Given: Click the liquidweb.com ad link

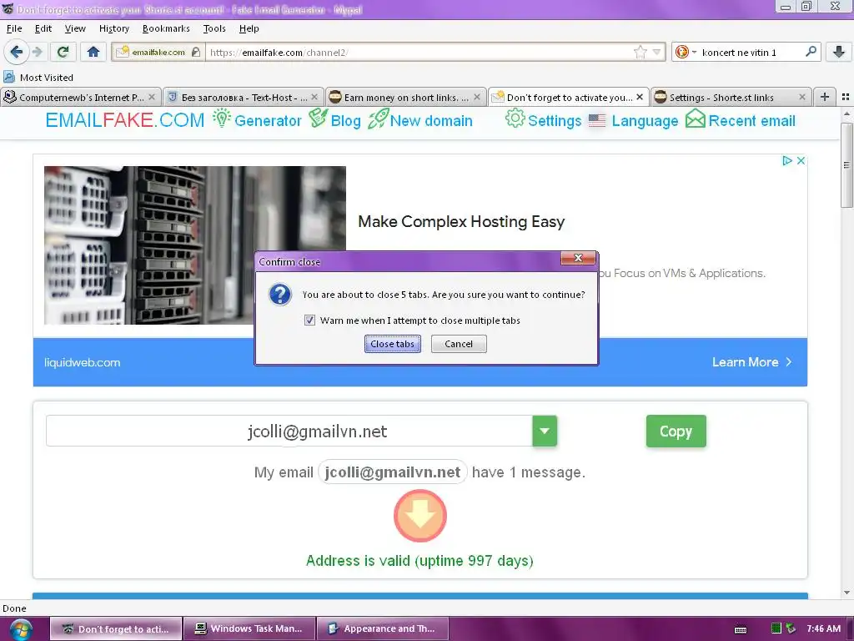Looking at the screenshot, I should pyautogui.click(x=83, y=362).
